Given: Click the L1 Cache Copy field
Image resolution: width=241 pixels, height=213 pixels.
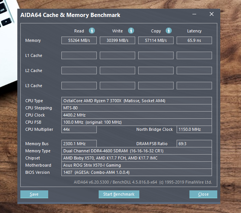Looking at the screenshot, I should coord(156,55).
